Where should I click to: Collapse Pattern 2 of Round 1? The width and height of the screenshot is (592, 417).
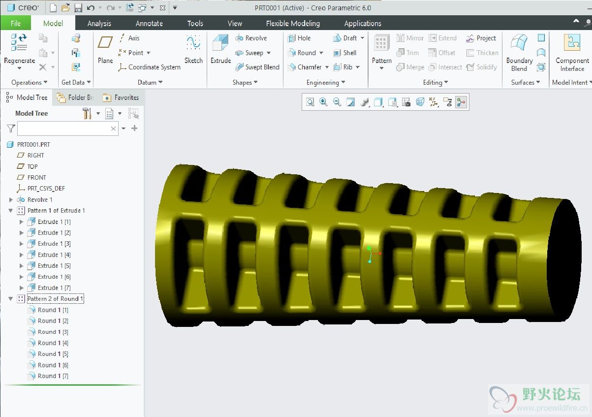coord(11,299)
